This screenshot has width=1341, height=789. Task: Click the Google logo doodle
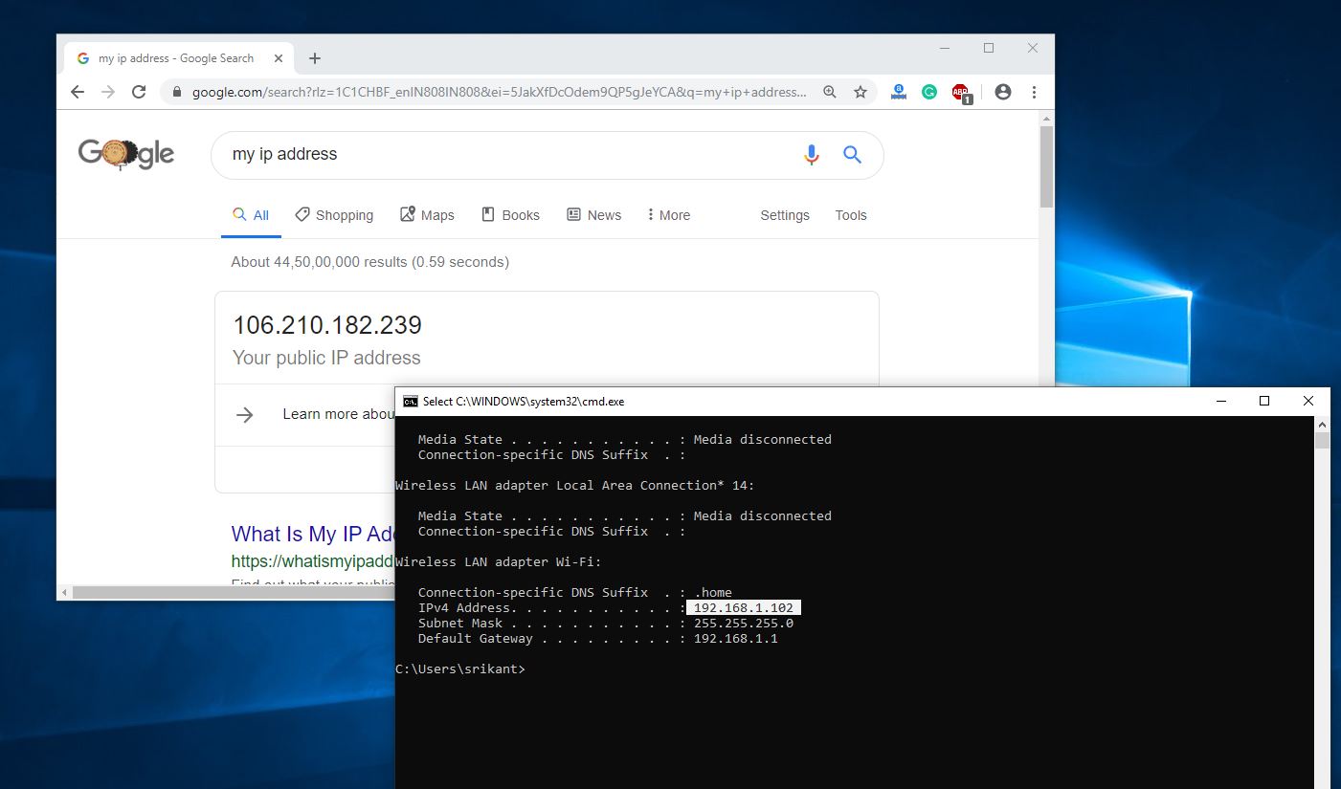pos(126,154)
